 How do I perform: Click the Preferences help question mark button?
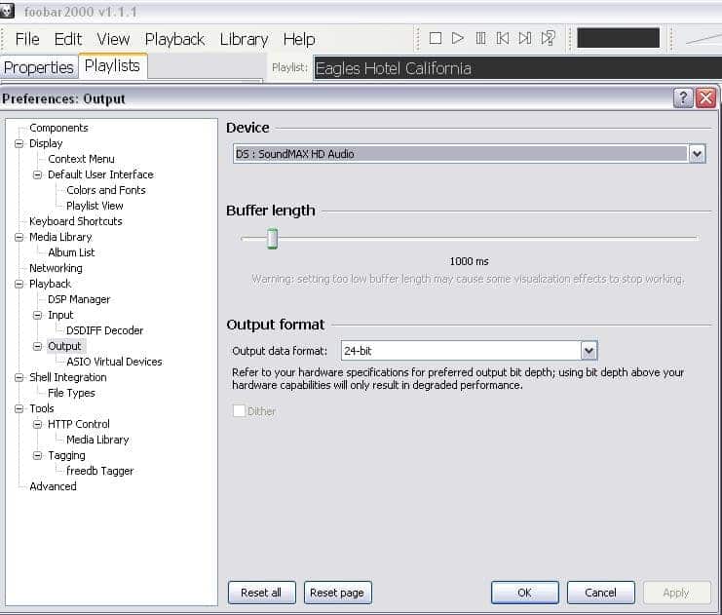(x=683, y=98)
